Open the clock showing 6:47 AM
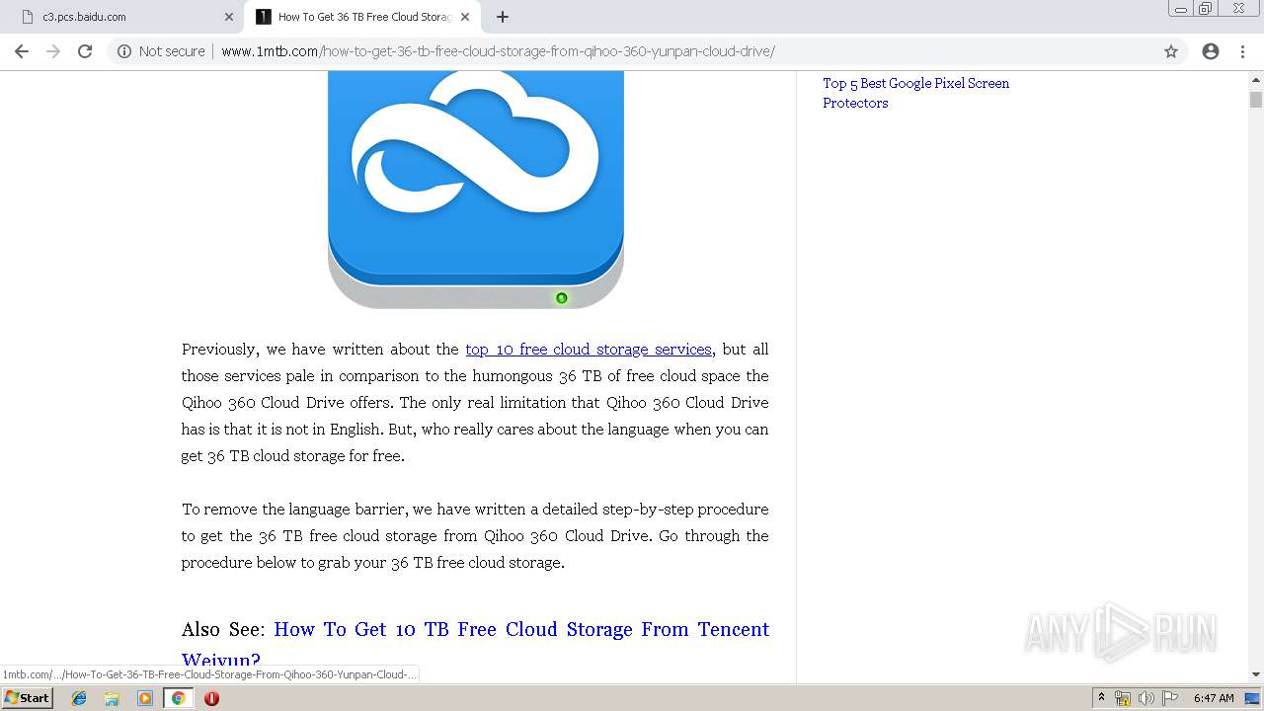This screenshot has height=711, width=1264. pos(1214,698)
